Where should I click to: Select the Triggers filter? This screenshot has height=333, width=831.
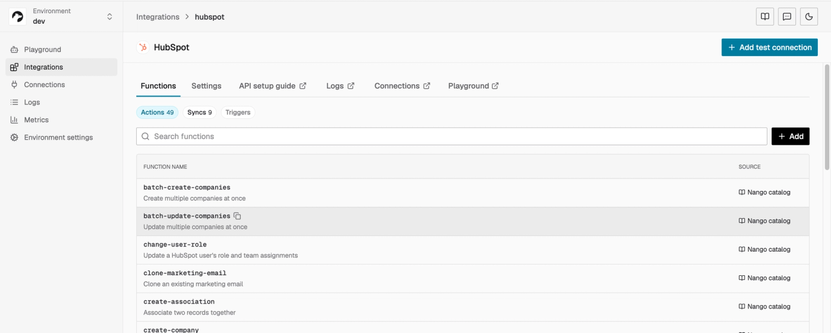tap(238, 113)
